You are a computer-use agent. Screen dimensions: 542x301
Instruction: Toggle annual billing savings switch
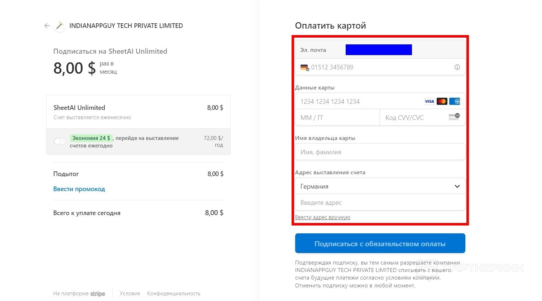coord(60,141)
